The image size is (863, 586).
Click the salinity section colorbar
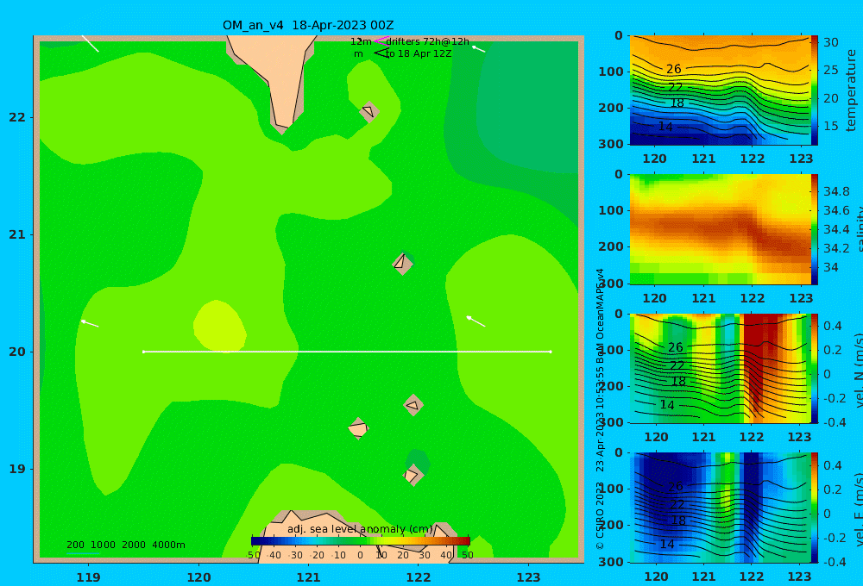click(814, 229)
